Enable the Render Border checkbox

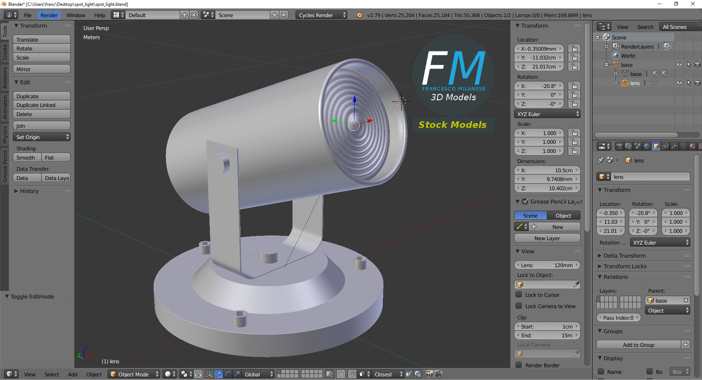pyautogui.click(x=518, y=365)
